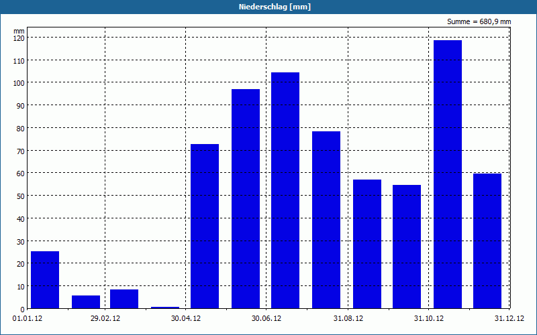
Task: Click the 110 y-axis value
Action: (19, 61)
